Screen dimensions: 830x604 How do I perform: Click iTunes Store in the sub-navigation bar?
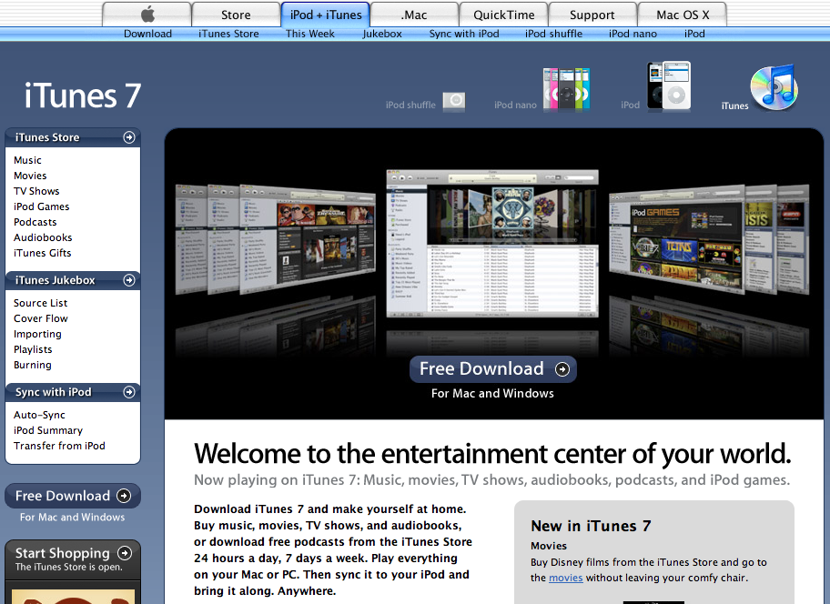pyautogui.click(x=228, y=34)
